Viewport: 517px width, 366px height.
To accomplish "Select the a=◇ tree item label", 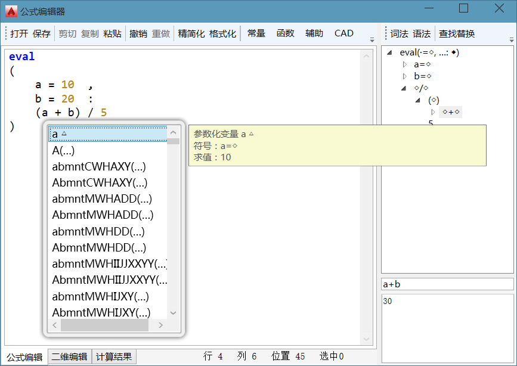I will [x=422, y=64].
